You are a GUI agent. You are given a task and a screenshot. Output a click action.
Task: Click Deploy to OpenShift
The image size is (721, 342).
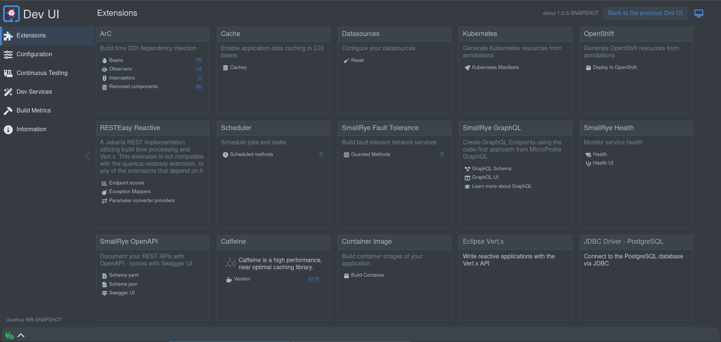pyautogui.click(x=615, y=67)
